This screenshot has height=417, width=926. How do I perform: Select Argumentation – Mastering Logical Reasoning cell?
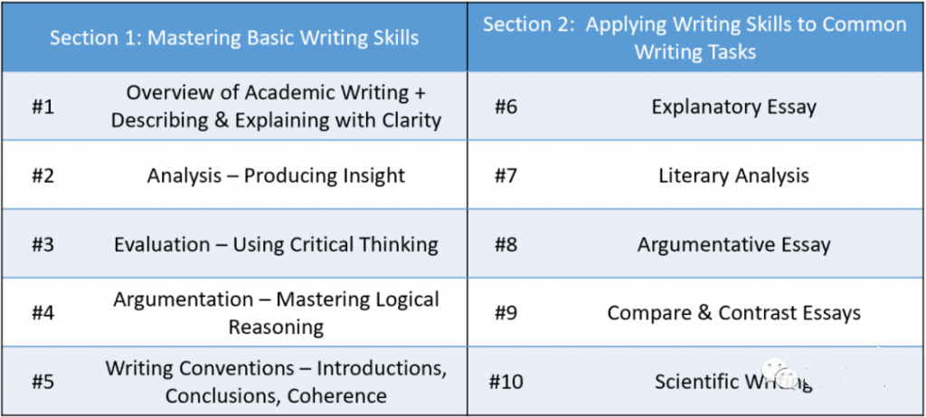pyautogui.click(x=276, y=312)
